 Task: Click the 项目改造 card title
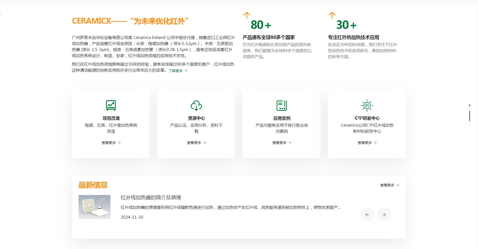pyautogui.click(x=111, y=118)
